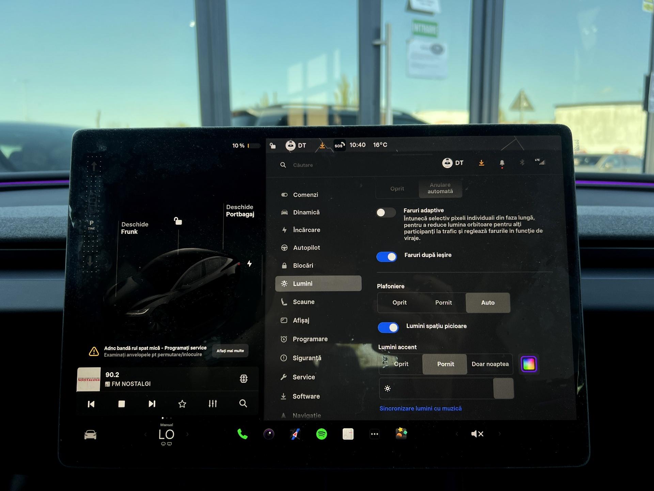Open the accent light color picker

tap(529, 364)
